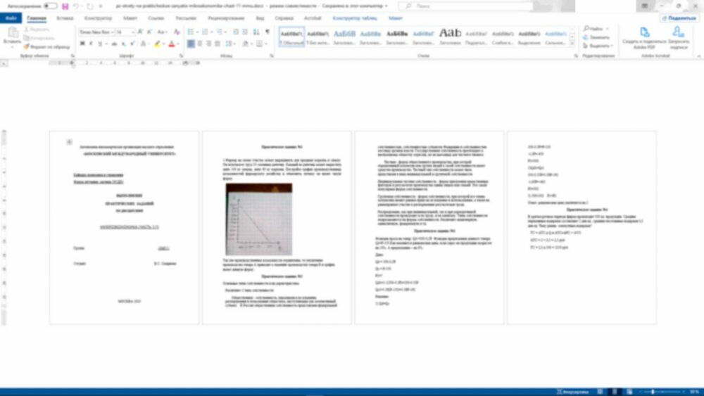Clear all formatting with the eraser A icon
The image size is (704, 396).
point(177,32)
